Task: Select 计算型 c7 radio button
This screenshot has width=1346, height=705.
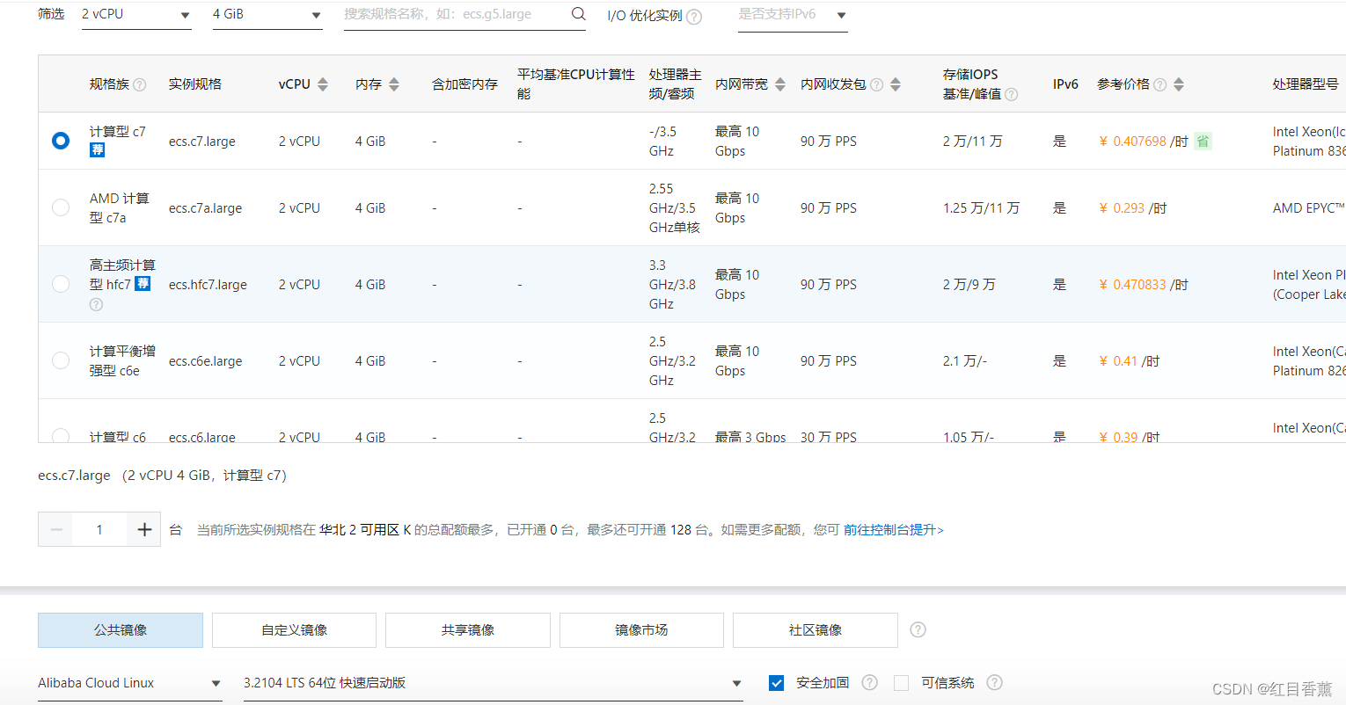Action: [61, 141]
